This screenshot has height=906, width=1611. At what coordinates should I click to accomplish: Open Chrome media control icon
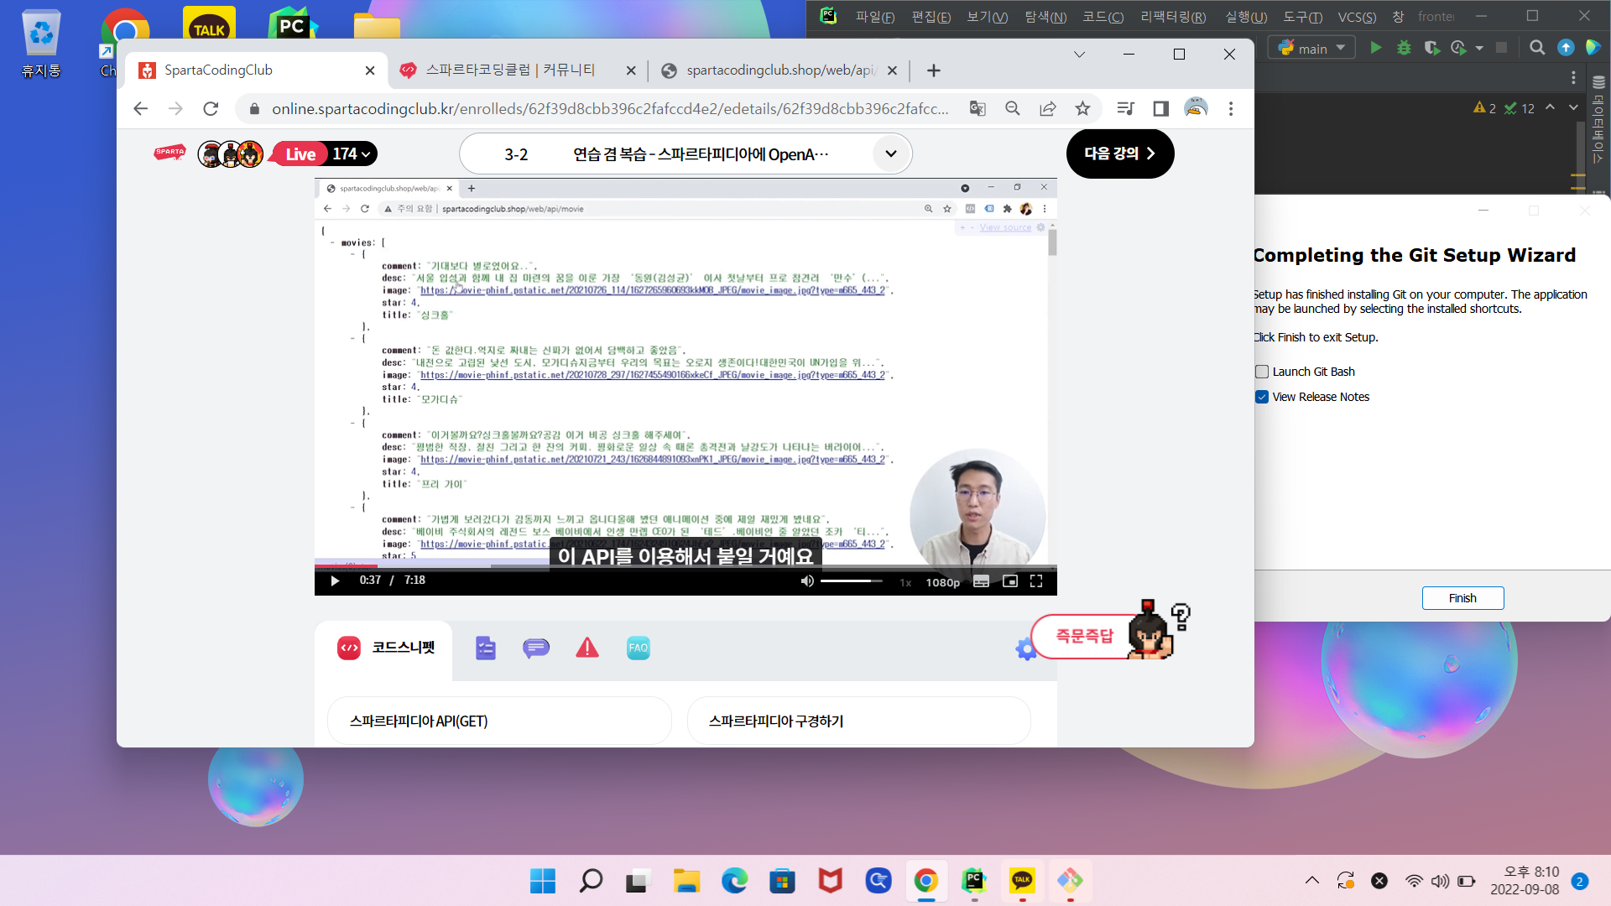(1126, 108)
